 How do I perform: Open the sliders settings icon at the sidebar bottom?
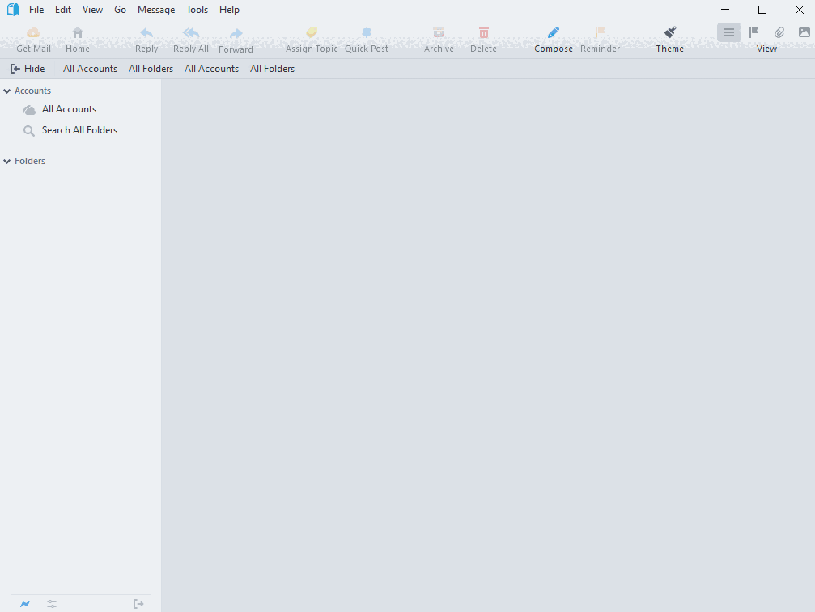pos(52,604)
